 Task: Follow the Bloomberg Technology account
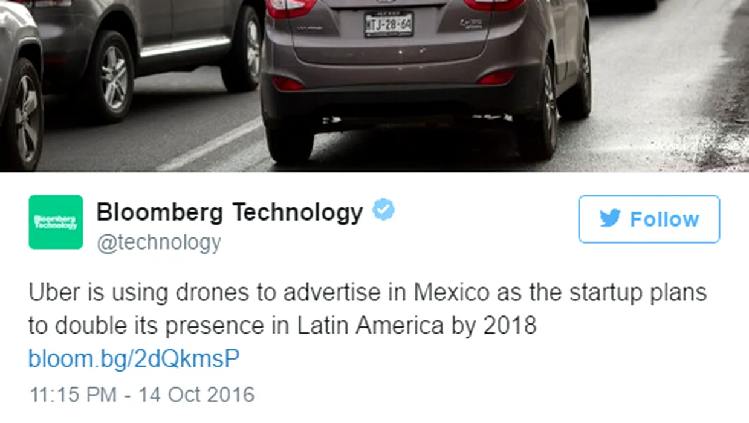click(x=649, y=219)
